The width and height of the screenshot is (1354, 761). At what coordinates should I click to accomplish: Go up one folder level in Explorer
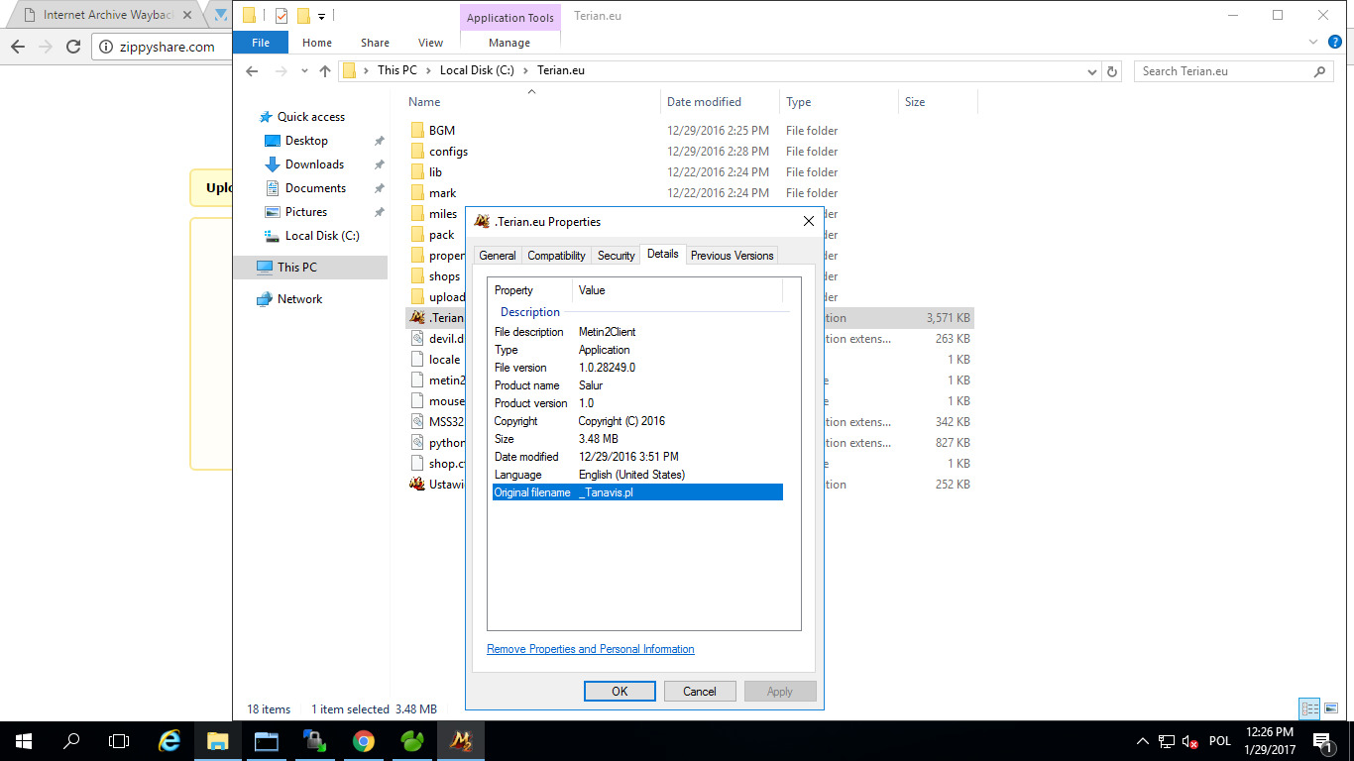(325, 71)
